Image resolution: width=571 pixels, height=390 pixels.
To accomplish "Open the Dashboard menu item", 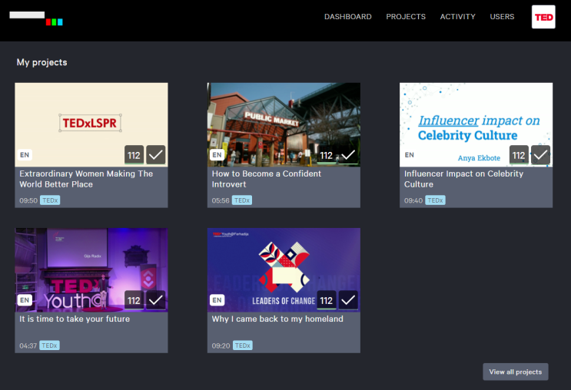I will tap(348, 17).
